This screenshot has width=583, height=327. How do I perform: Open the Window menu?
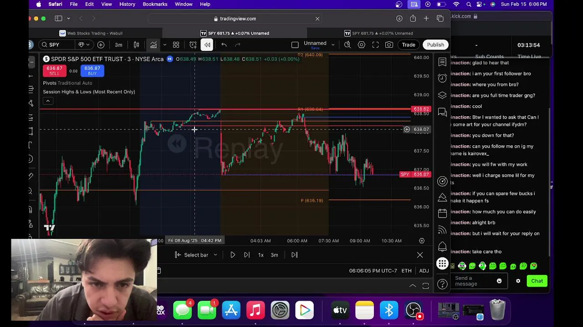click(x=184, y=4)
